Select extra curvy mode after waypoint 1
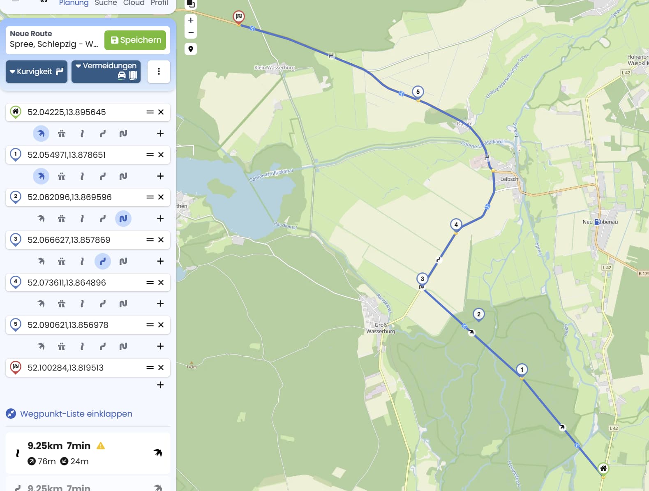649x491 pixels. click(x=123, y=176)
